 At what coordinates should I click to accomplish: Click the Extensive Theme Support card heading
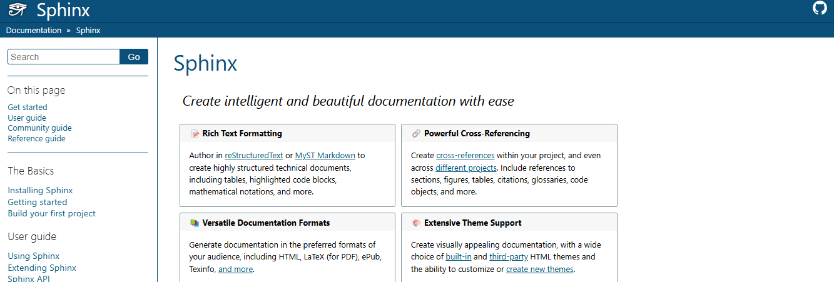pyautogui.click(x=472, y=223)
